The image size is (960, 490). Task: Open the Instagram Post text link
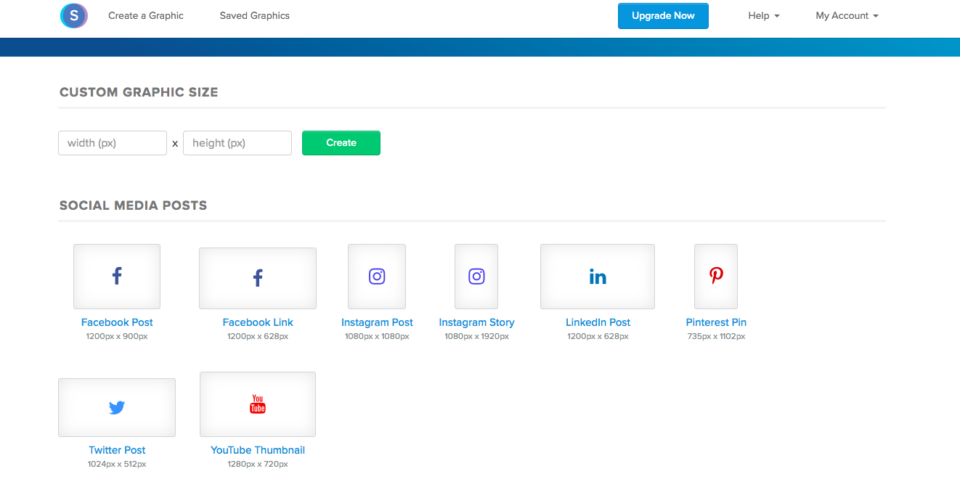tap(377, 322)
